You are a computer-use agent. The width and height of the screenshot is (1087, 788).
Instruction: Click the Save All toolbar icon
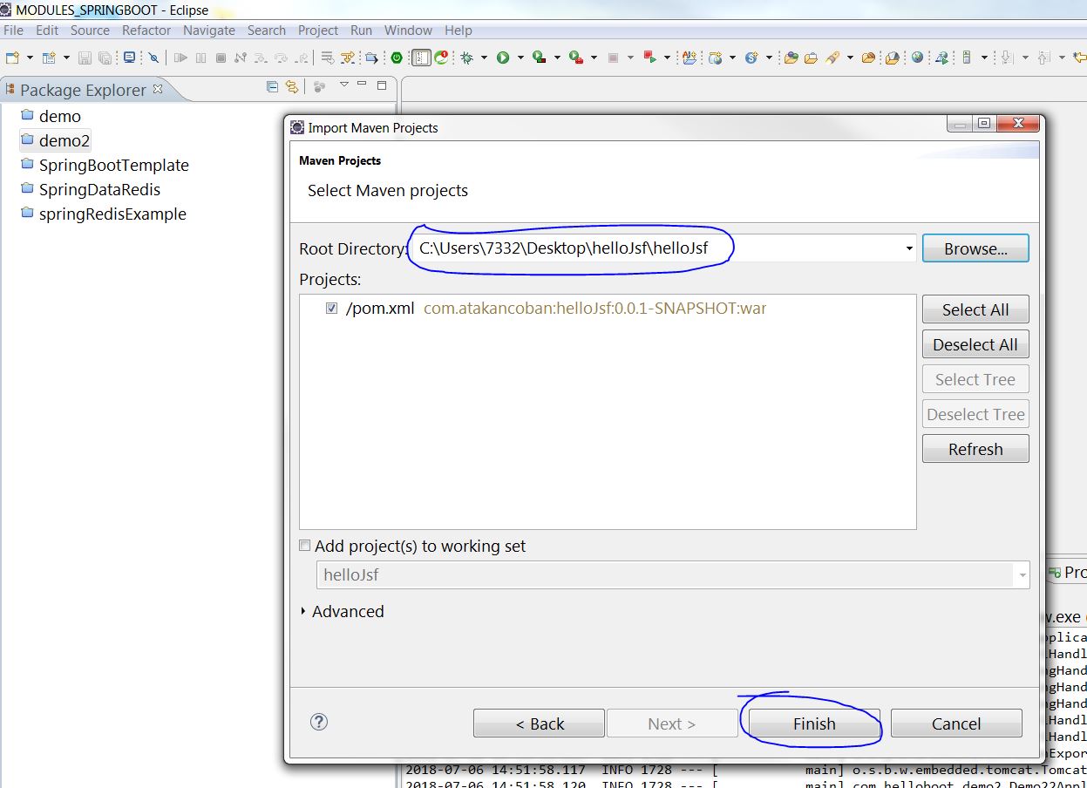point(105,58)
